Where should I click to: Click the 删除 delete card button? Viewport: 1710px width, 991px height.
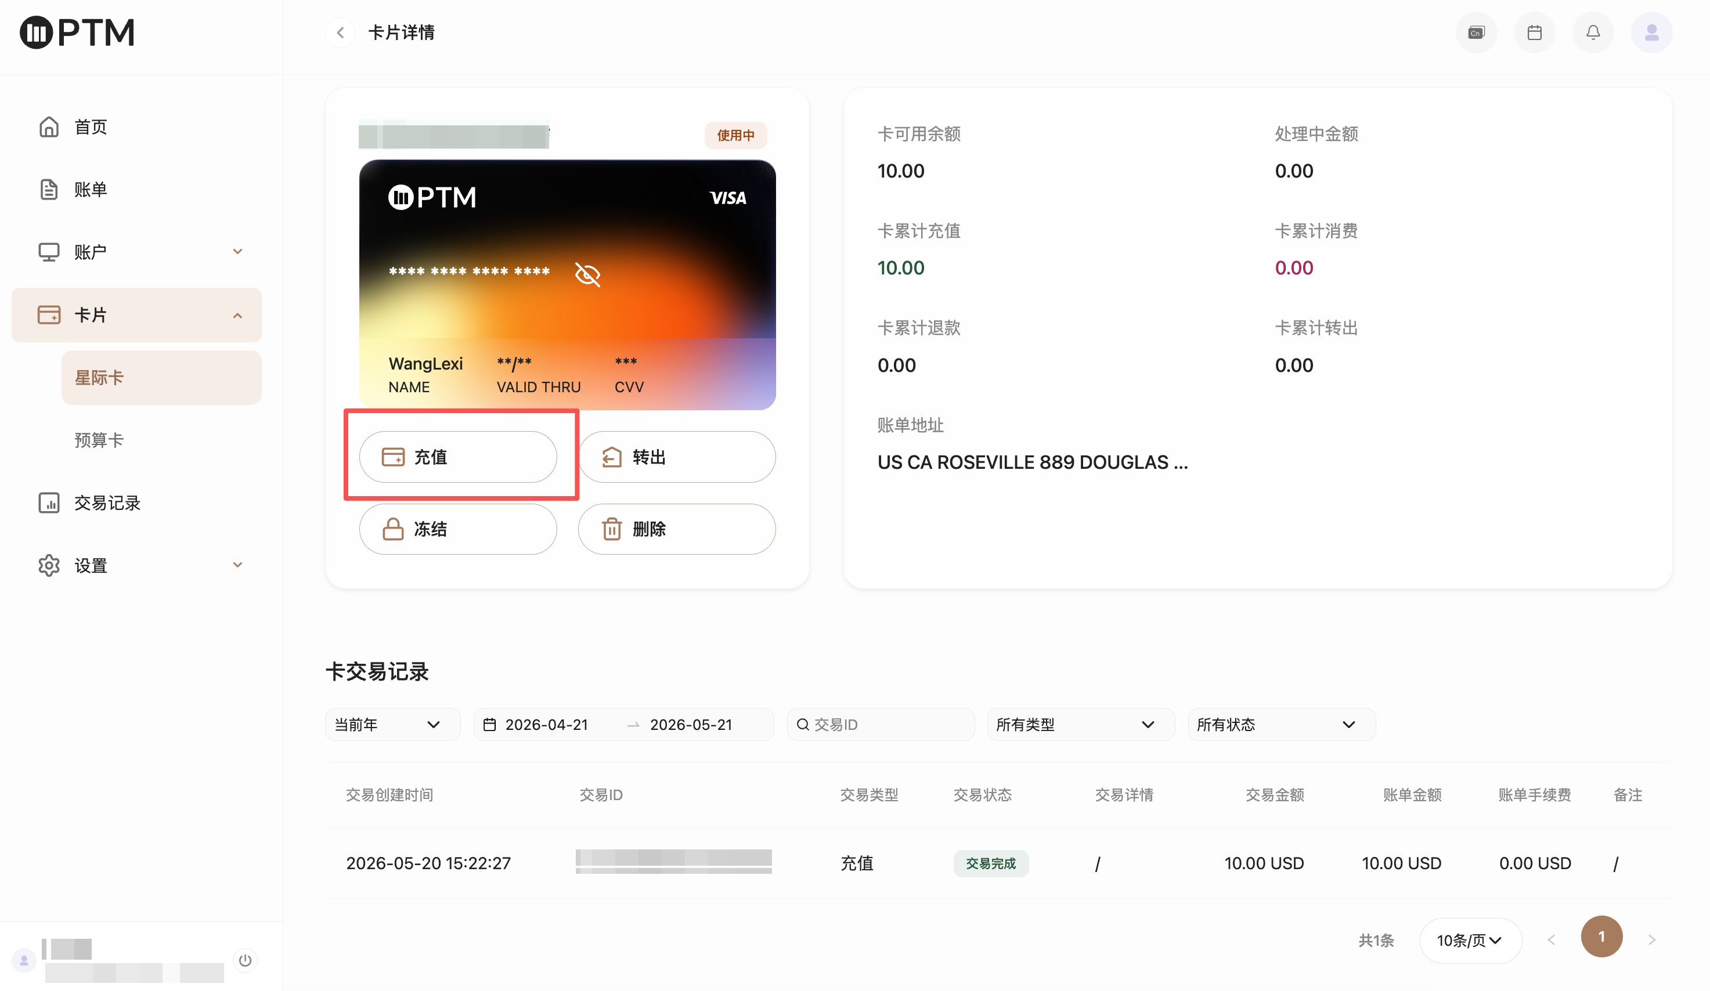tap(677, 529)
